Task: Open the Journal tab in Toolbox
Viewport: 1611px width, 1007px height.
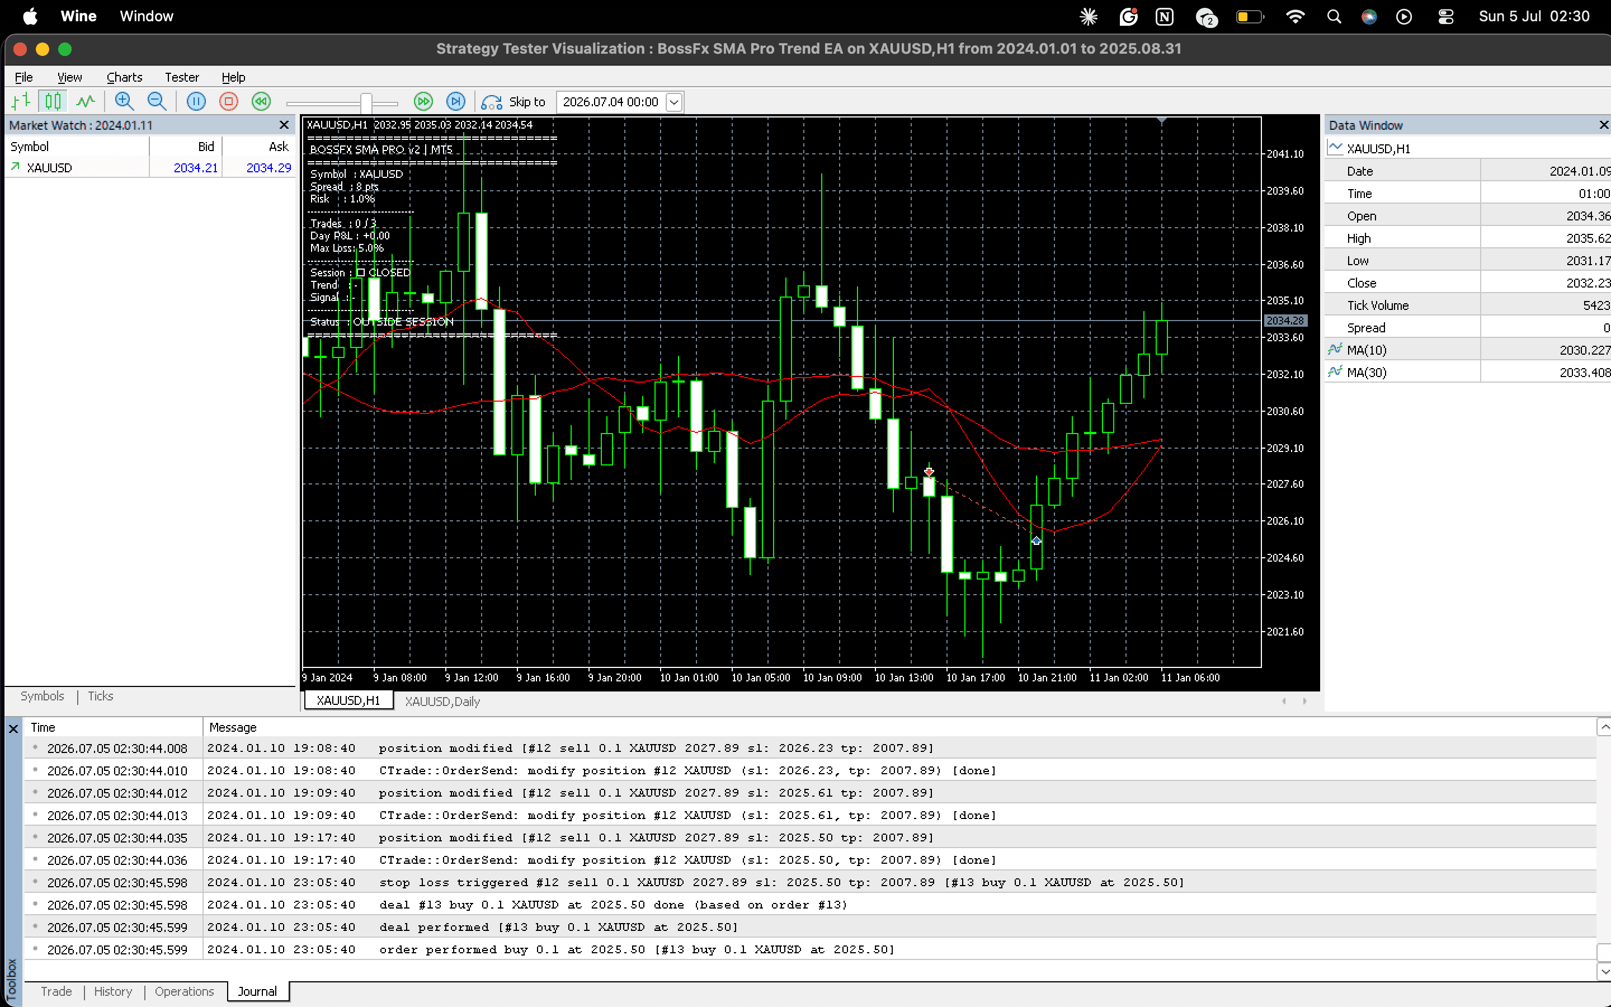Action: coord(258,991)
